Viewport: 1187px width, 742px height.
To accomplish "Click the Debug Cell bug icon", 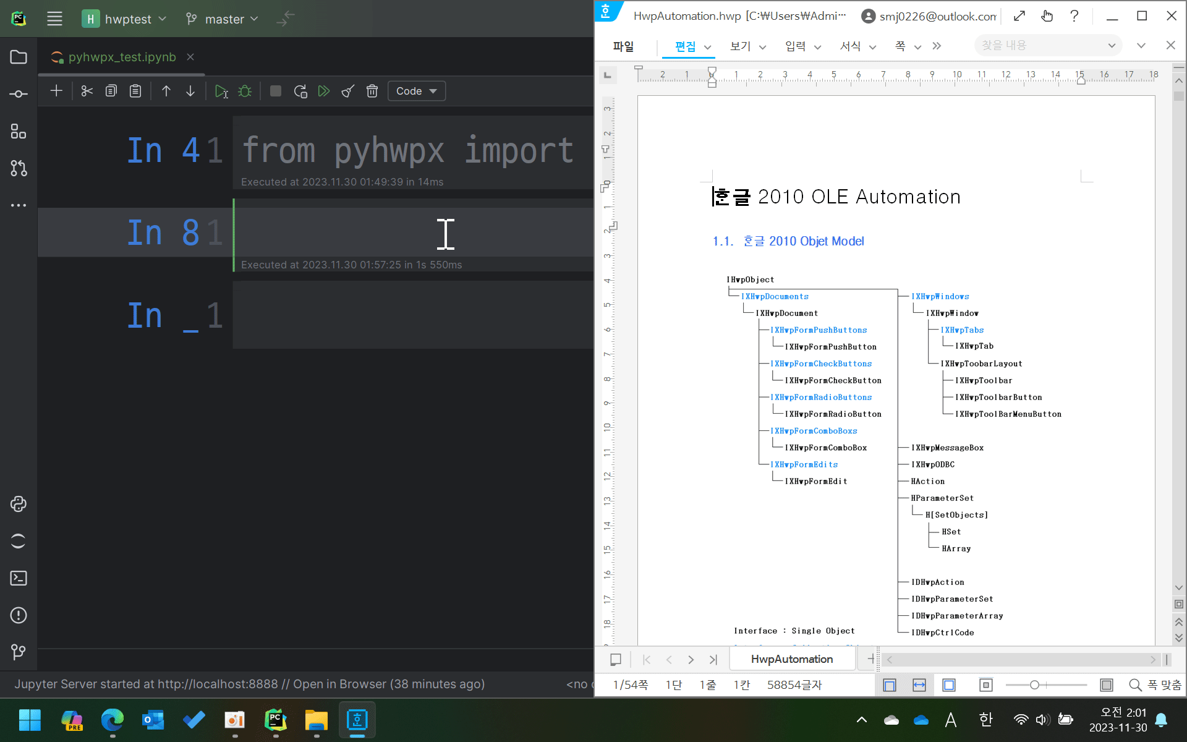I will pos(245,92).
